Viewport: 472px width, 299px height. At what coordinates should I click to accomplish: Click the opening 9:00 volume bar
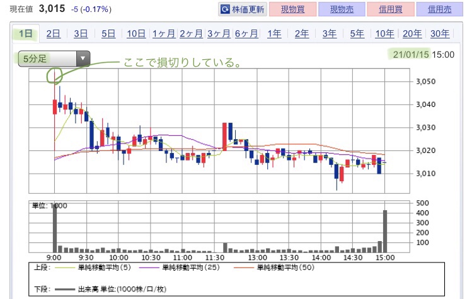[55, 228]
